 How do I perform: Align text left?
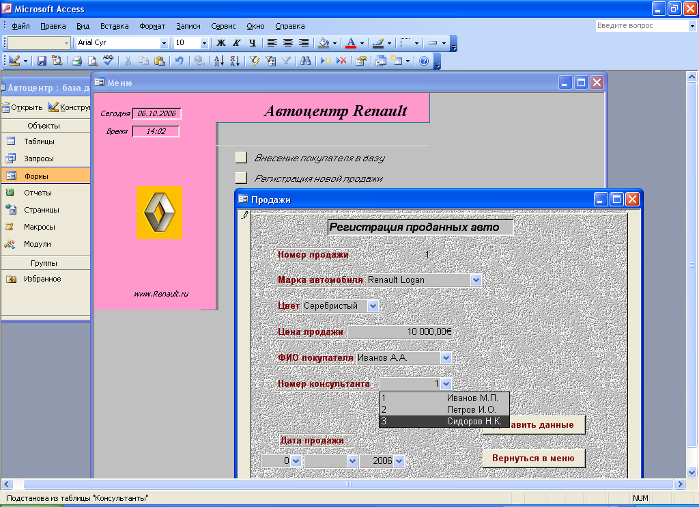(272, 43)
